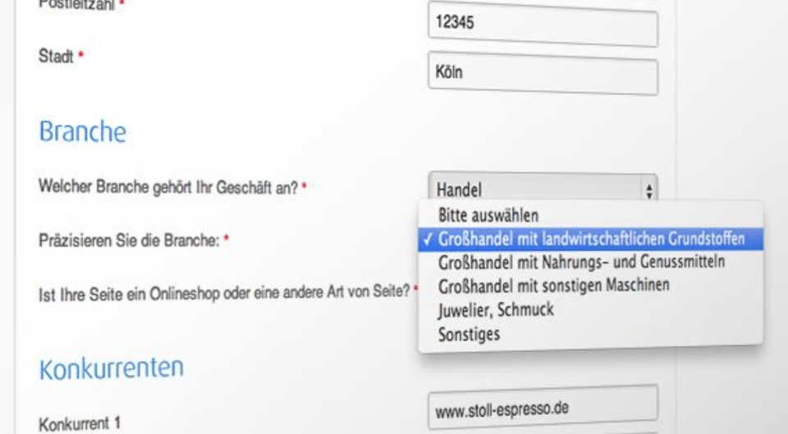Select 'Bitte auswählen' in the dropdown list
This screenshot has height=434, width=788.
[x=488, y=216]
